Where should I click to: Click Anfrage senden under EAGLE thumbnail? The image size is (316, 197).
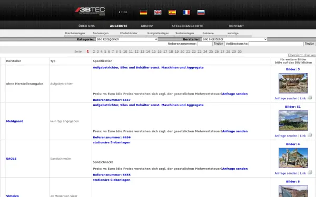[286, 173]
